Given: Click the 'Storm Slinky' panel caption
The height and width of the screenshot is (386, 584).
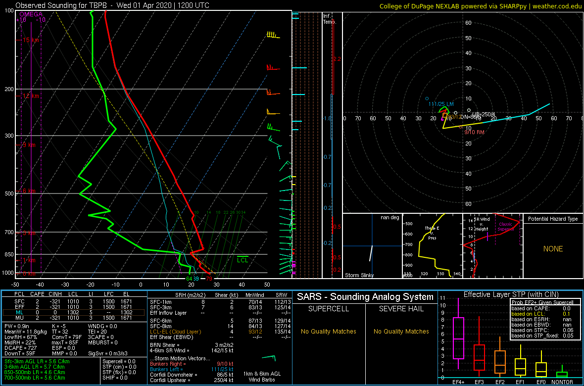Looking at the screenshot, I should pyautogui.click(x=359, y=275).
